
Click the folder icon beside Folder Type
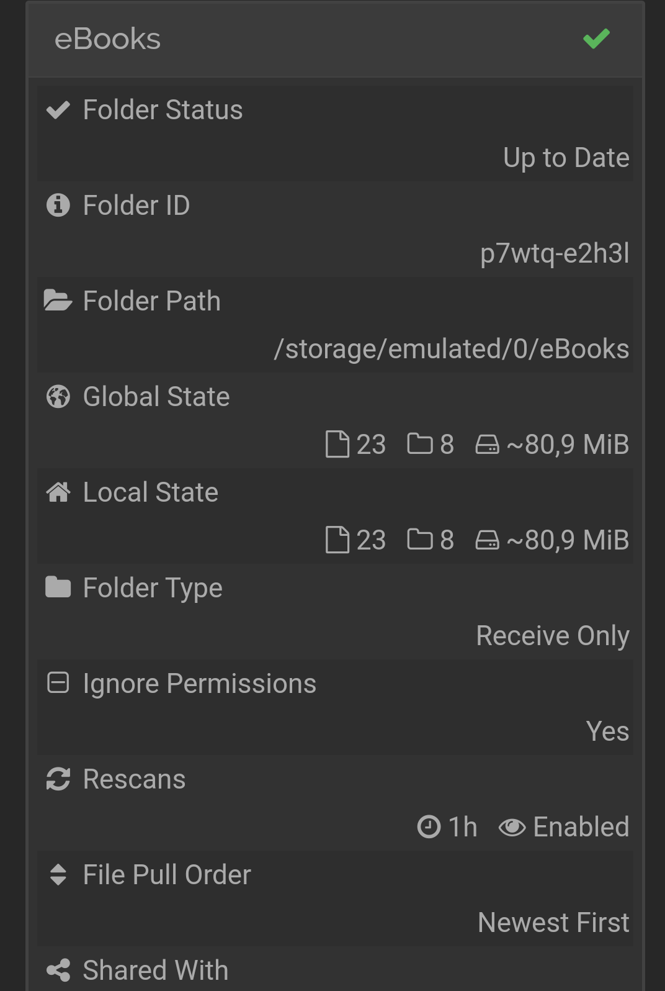[x=58, y=587]
